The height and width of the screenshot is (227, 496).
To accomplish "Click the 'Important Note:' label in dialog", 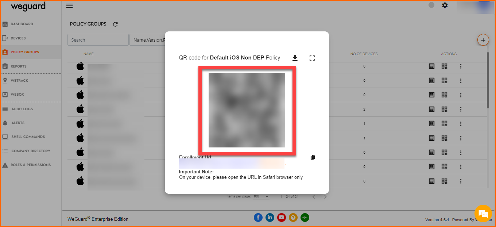I will [196, 172].
